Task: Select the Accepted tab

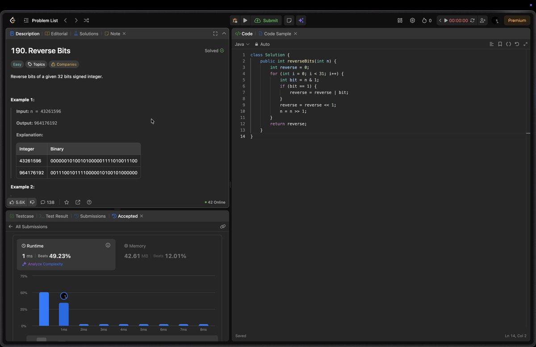Action: pos(125,216)
